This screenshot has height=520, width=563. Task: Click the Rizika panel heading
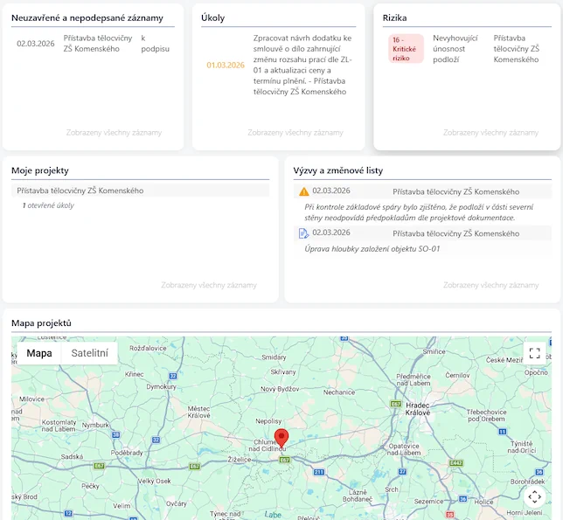(395, 17)
